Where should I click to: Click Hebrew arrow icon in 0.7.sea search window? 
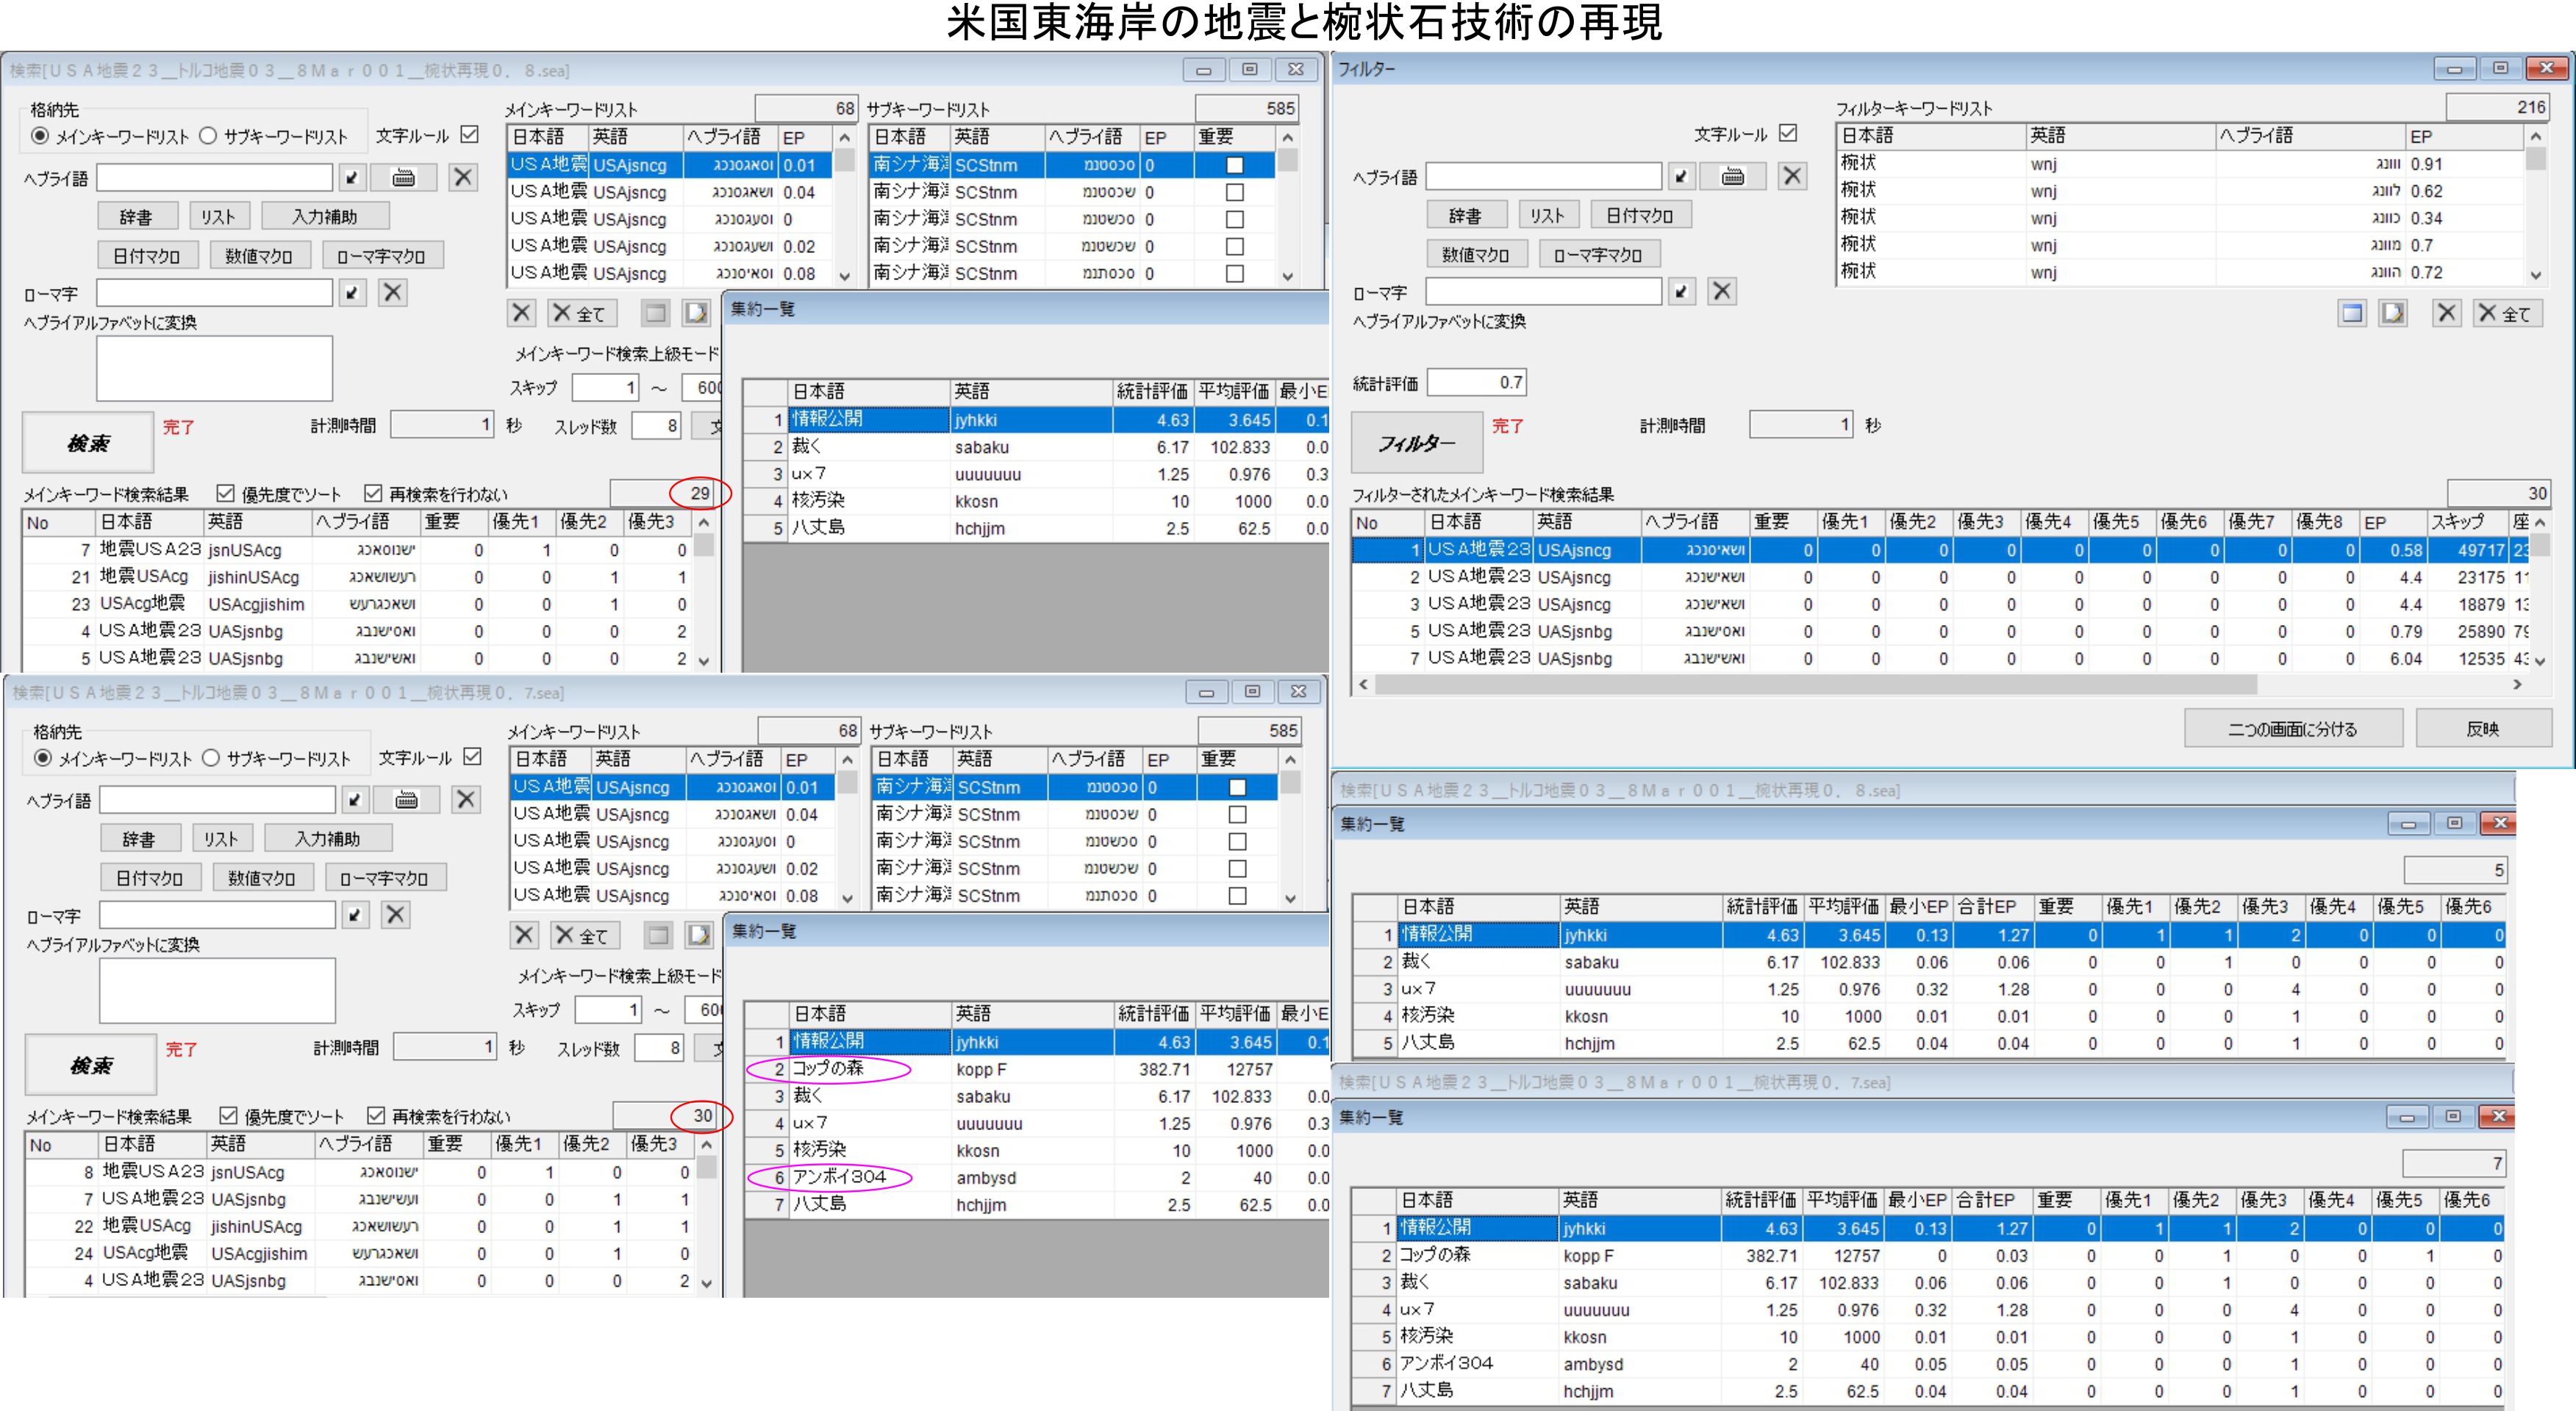355,800
